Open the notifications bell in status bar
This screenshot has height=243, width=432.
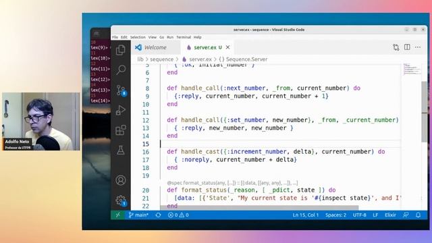pos(418,215)
